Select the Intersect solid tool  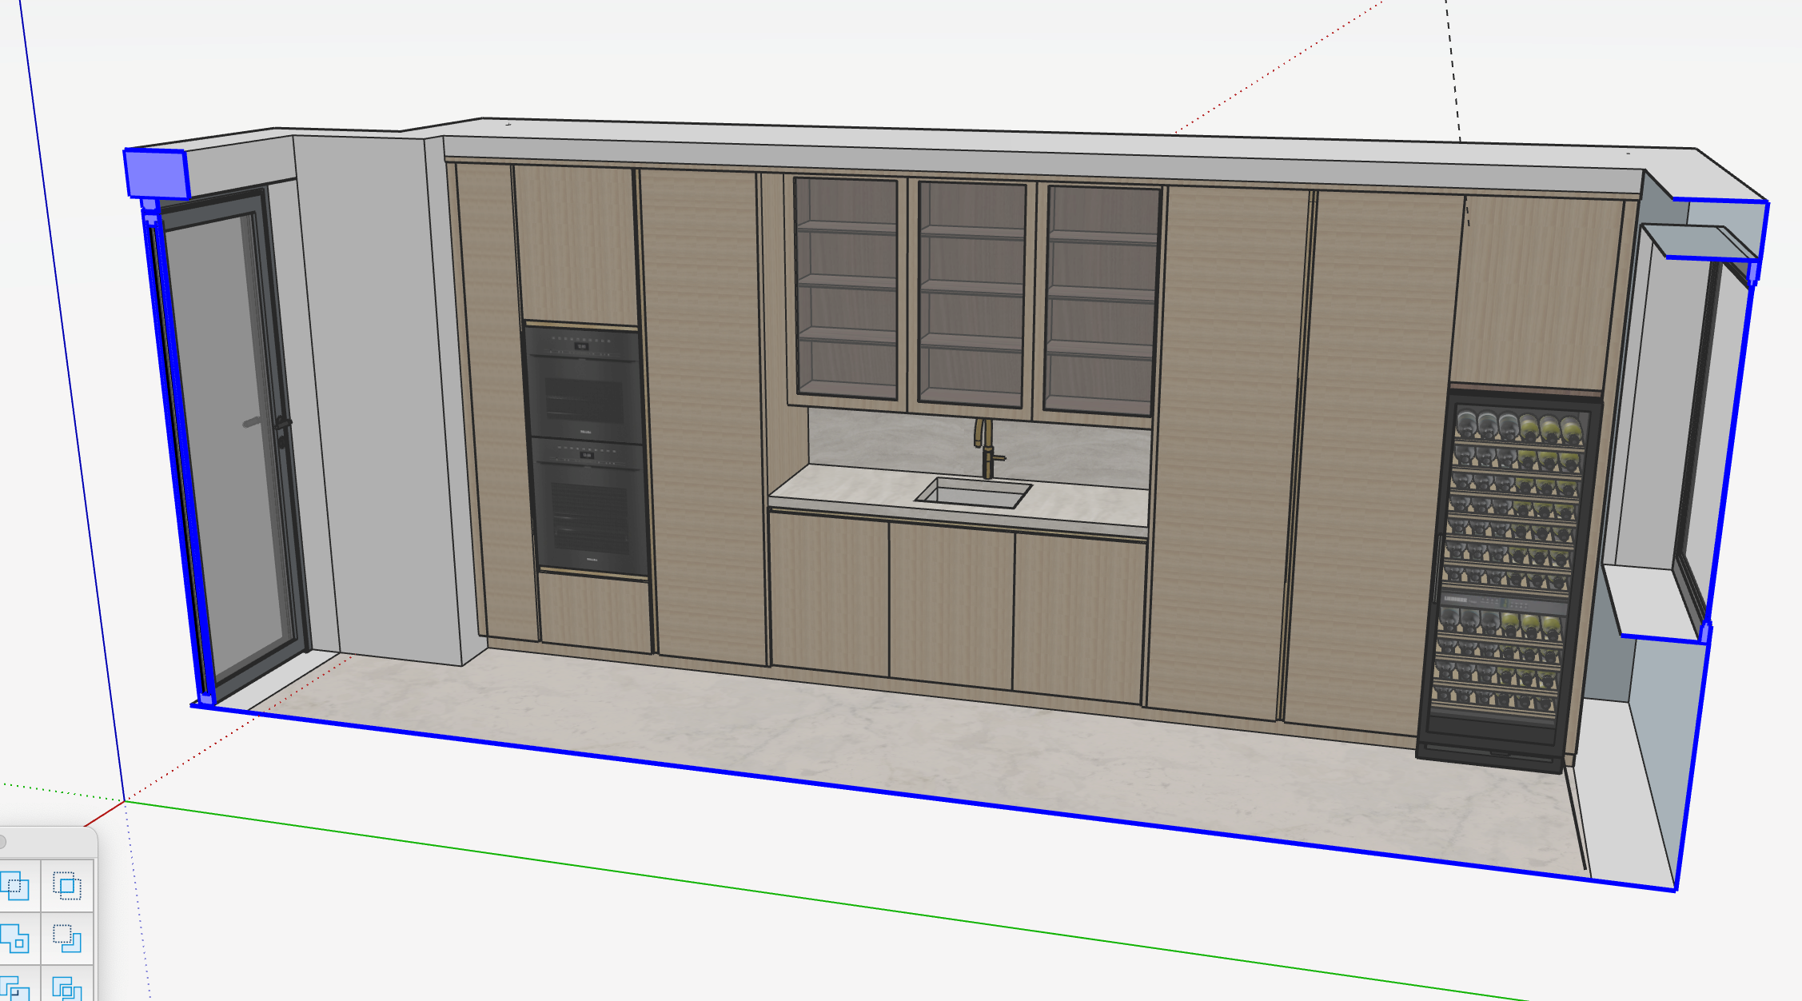click(x=67, y=885)
